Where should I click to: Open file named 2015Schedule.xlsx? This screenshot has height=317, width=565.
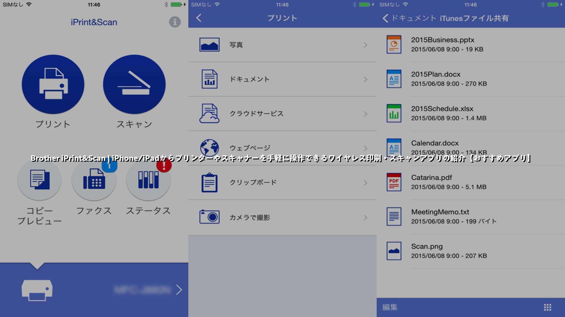point(442,109)
